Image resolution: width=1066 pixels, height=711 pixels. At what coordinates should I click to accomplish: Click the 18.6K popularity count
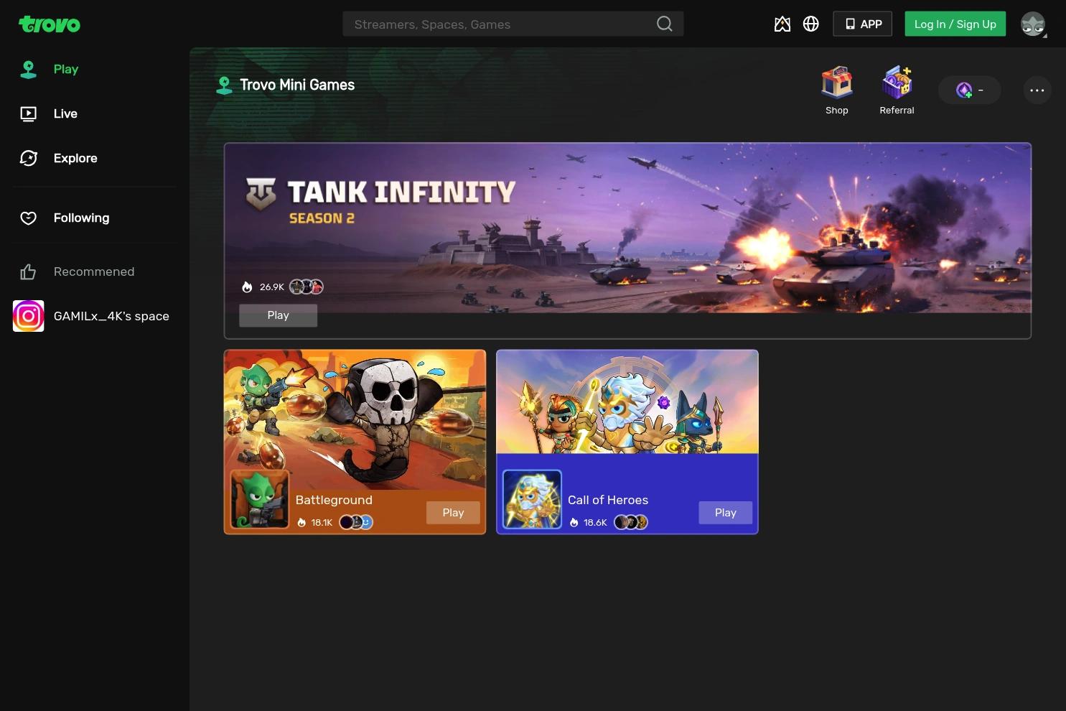[x=595, y=523]
